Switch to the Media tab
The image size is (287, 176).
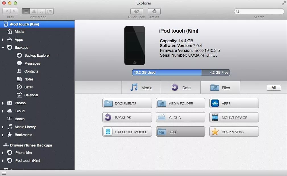pyautogui.click(x=141, y=88)
